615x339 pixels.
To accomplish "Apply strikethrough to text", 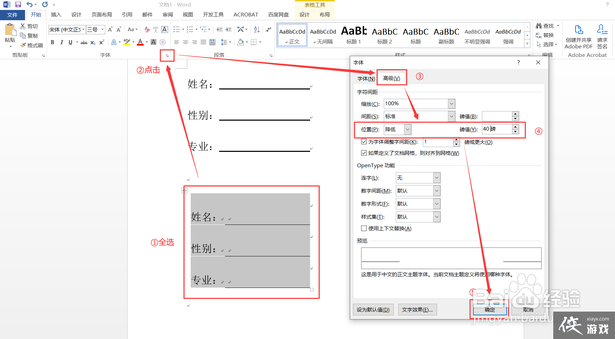I will 84,43.
